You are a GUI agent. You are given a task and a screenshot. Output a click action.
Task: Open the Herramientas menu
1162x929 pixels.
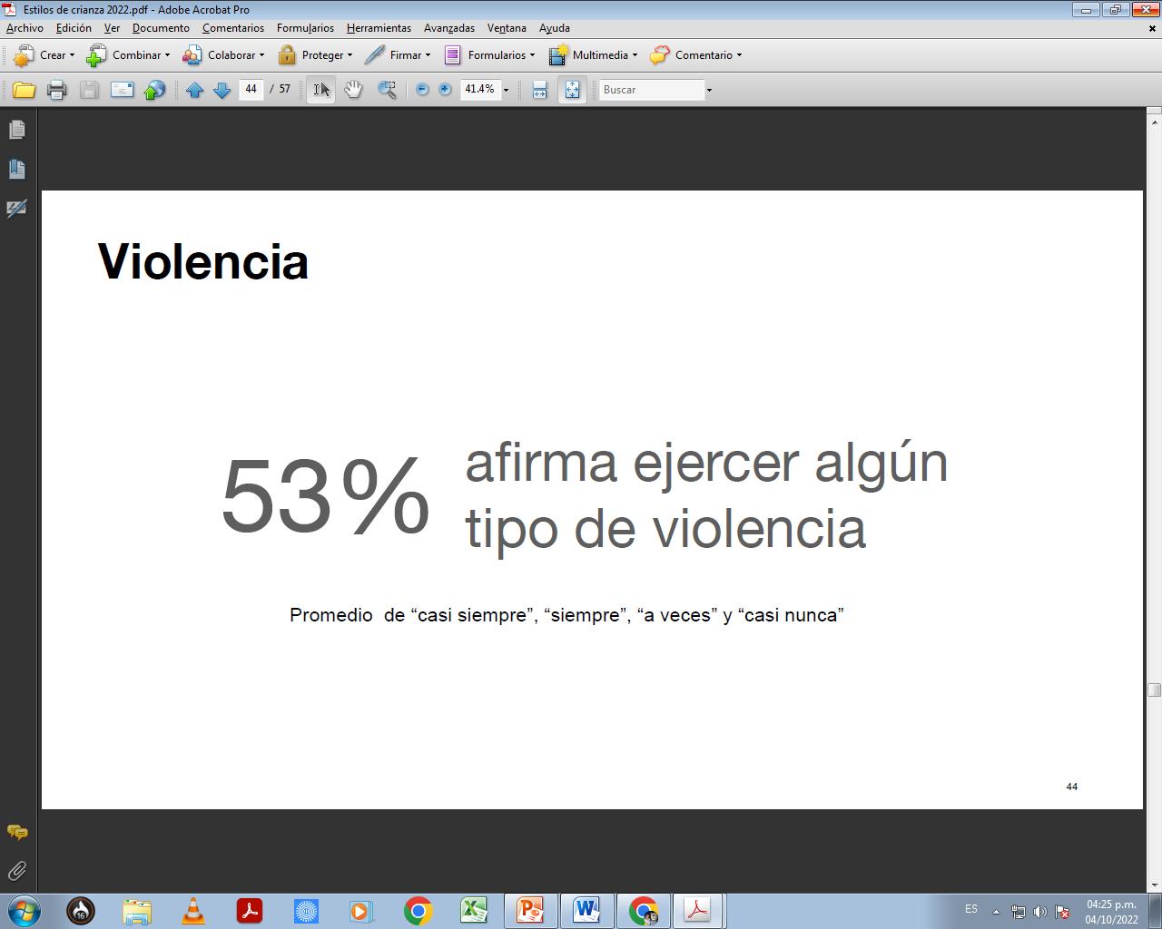(379, 28)
